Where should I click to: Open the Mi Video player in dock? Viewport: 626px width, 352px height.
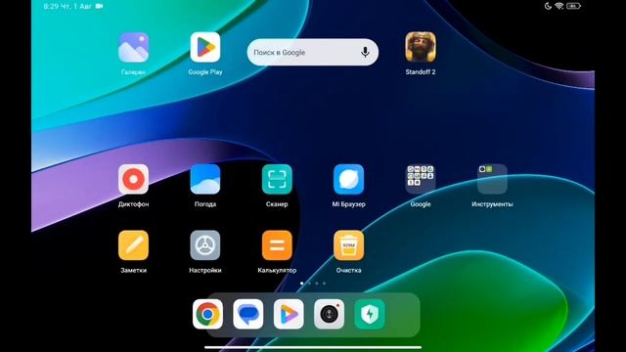pos(289,314)
